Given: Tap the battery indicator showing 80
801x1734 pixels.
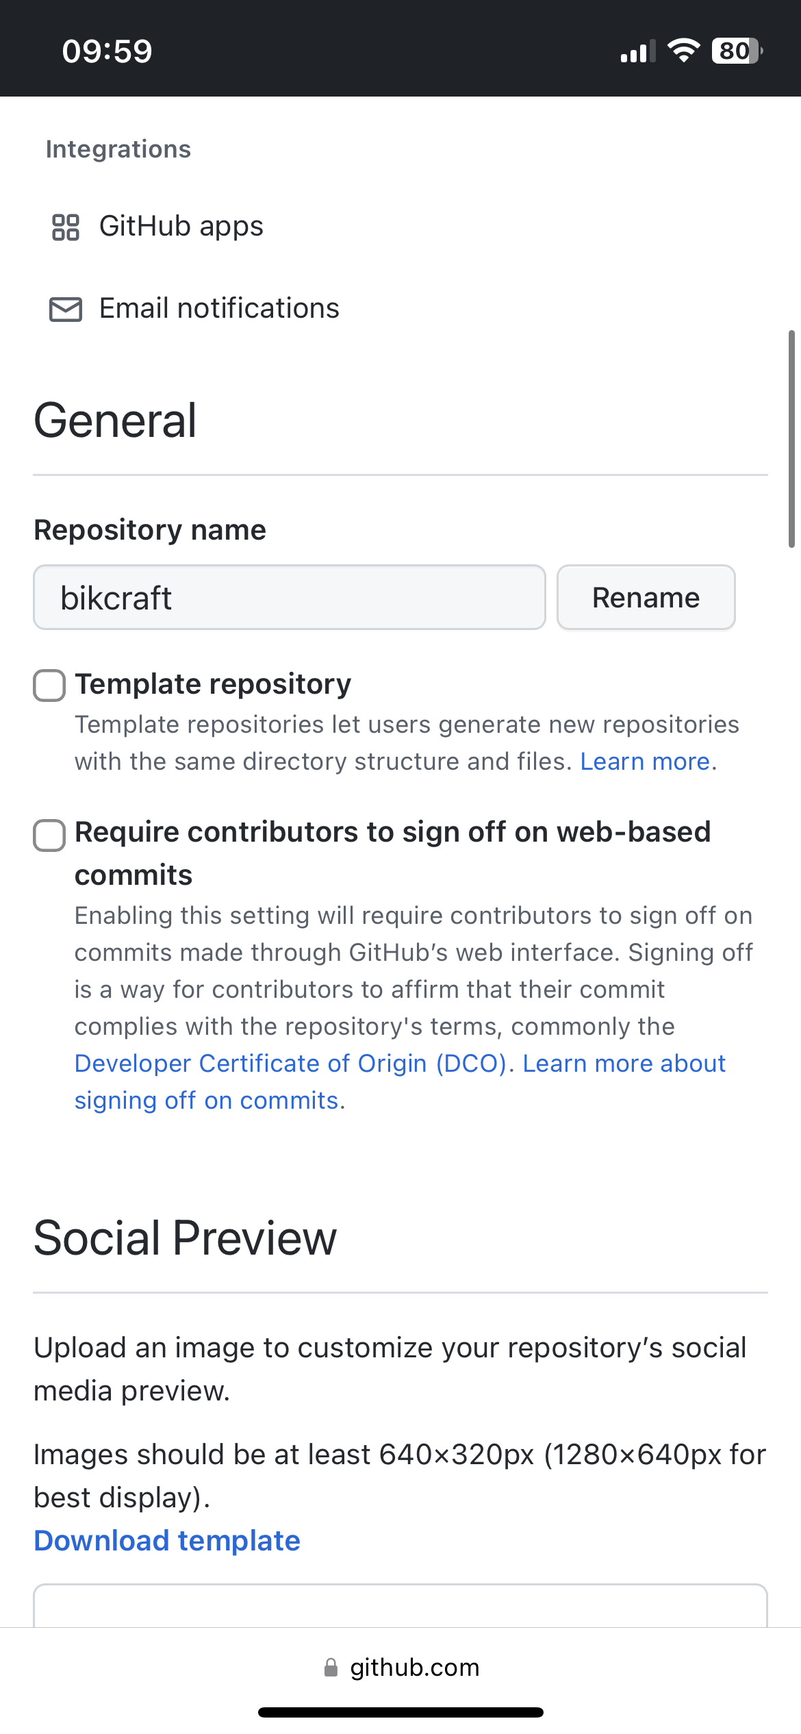Looking at the screenshot, I should [x=735, y=49].
